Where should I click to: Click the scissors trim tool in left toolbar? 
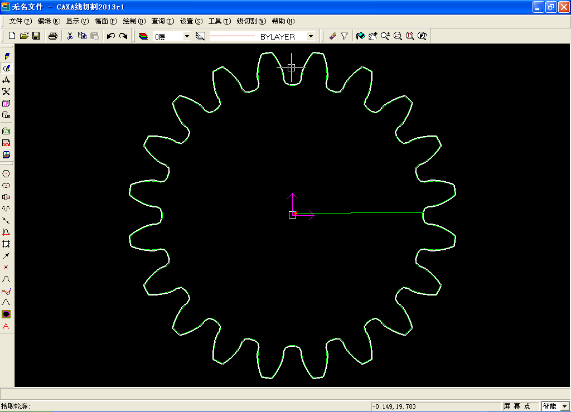pyautogui.click(x=6, y=91)
